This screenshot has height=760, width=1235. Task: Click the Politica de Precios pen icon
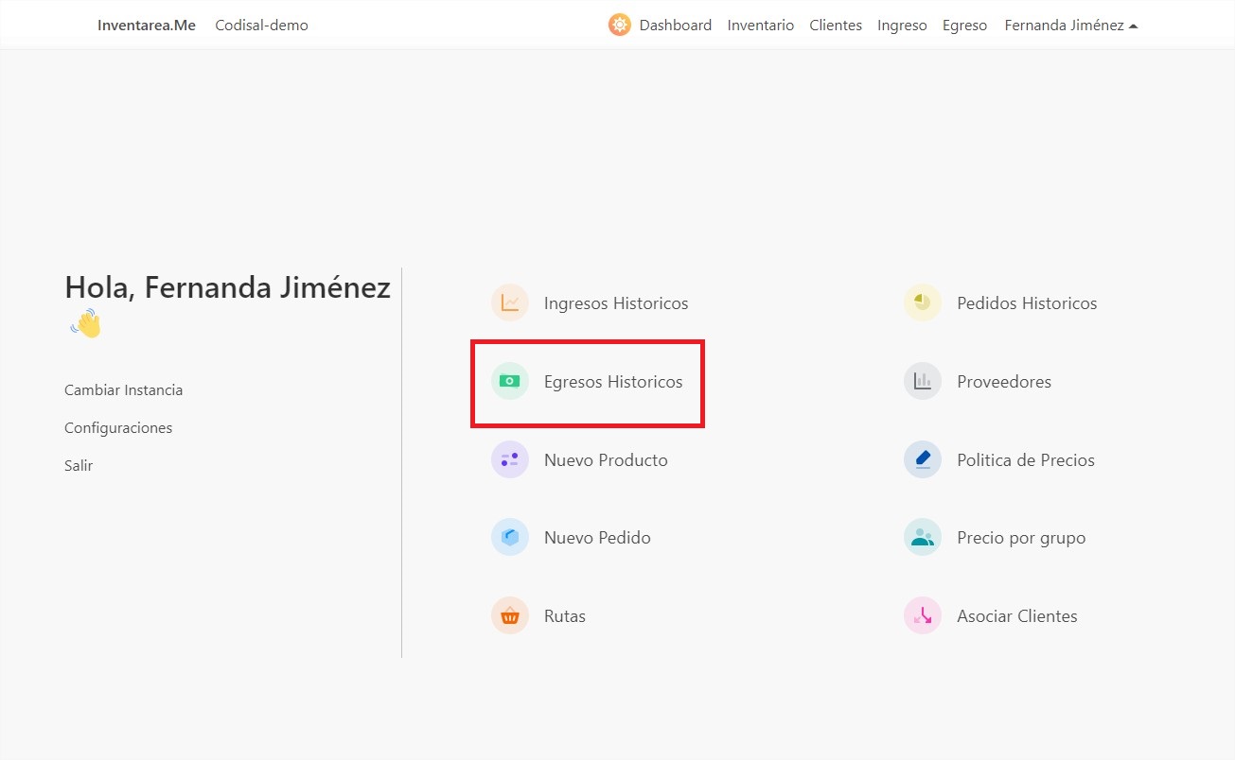tap(922, 459)
